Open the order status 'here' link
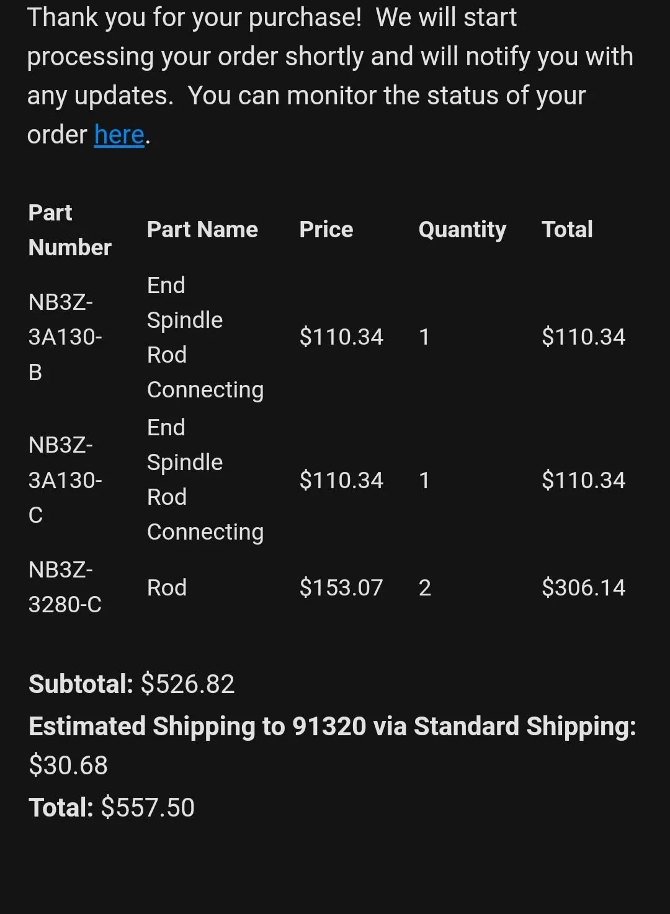This screenshot has height=914, width=670. tap(119, 135)
